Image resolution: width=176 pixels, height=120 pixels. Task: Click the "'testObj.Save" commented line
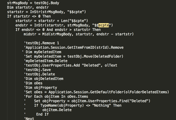tap(37, 70)
